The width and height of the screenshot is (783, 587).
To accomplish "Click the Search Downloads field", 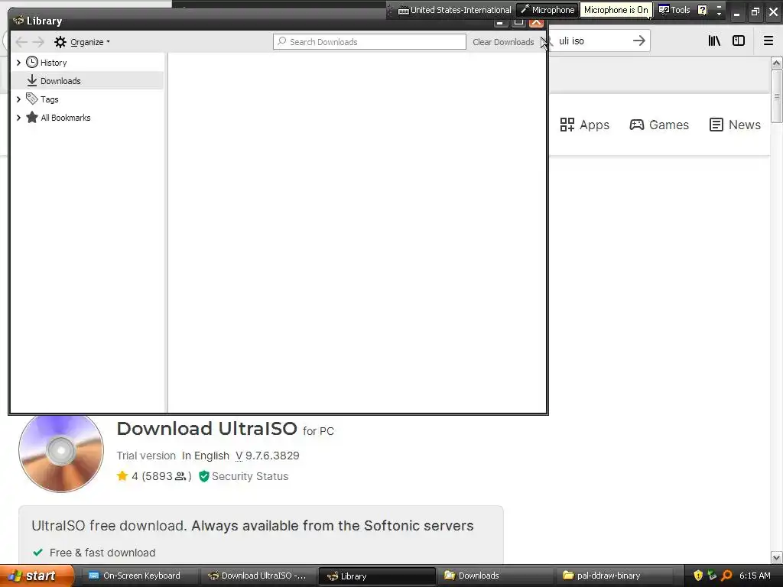I will pyautogui.click(x=369, y=42).
